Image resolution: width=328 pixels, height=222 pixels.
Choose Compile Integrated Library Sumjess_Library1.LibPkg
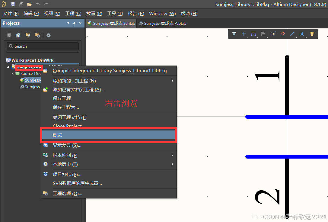tap(109, 71)
